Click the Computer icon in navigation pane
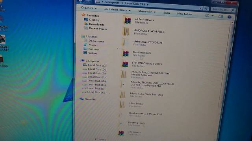252x141 pixels. [82, 61]
